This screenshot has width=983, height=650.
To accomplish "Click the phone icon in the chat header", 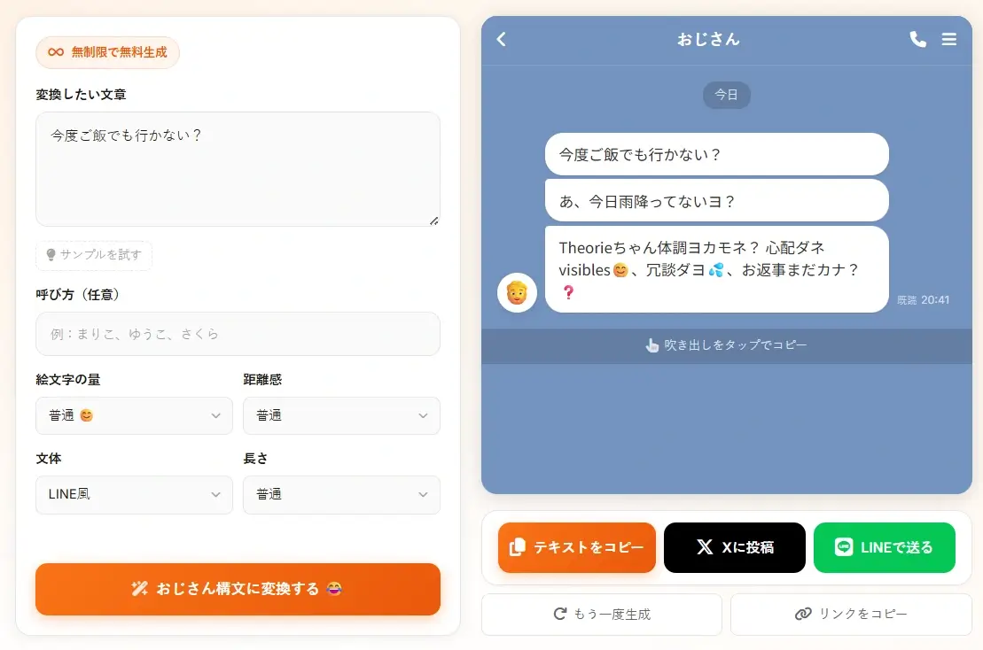I will pyautogui.click(x=917, y=39).
